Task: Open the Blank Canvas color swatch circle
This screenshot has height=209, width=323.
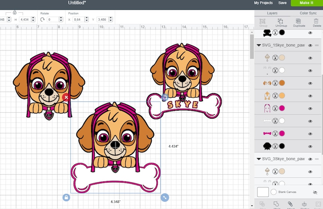Action: point(273,192)
